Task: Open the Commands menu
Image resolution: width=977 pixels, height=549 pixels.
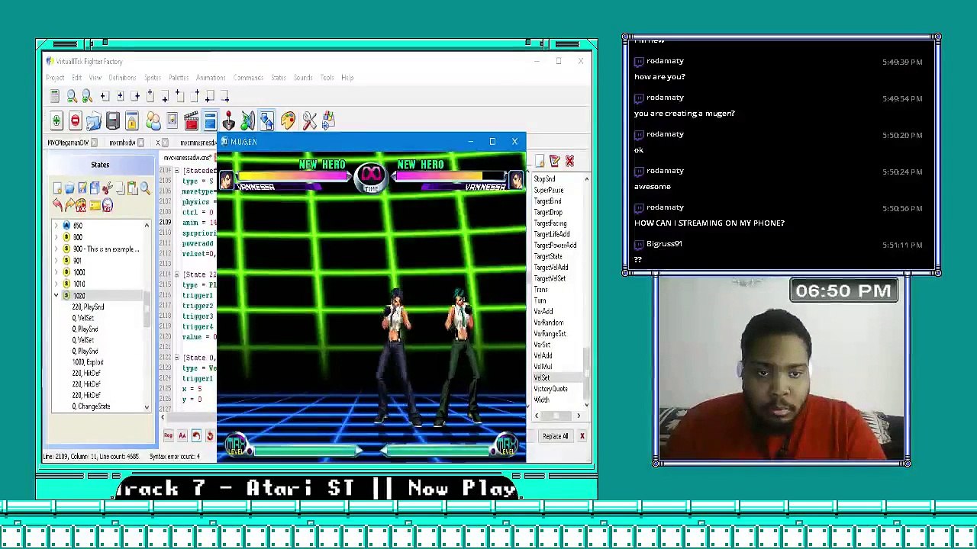Action: 248,78
